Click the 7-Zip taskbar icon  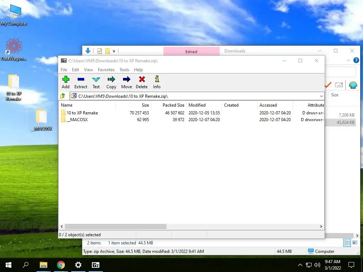pos(96,265)
